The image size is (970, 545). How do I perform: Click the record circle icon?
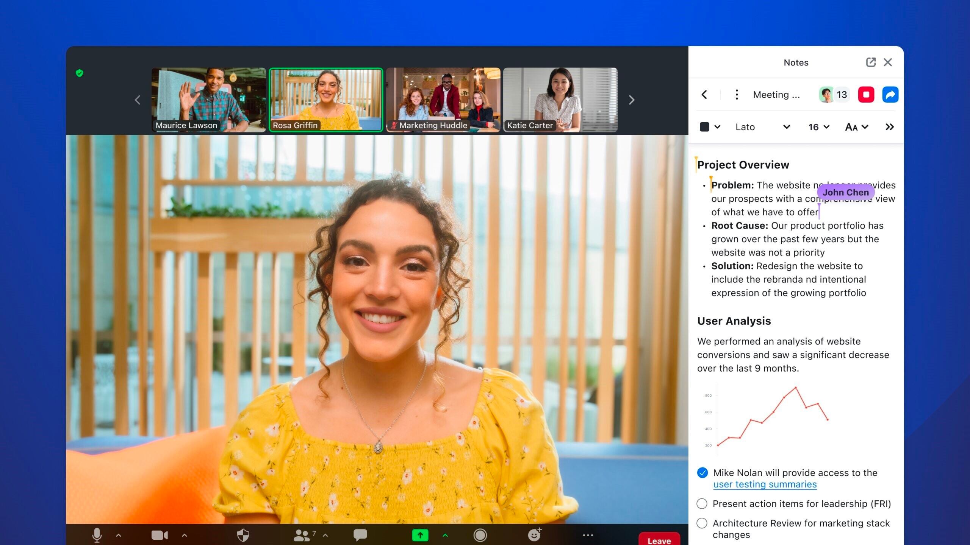pos(480,535)
